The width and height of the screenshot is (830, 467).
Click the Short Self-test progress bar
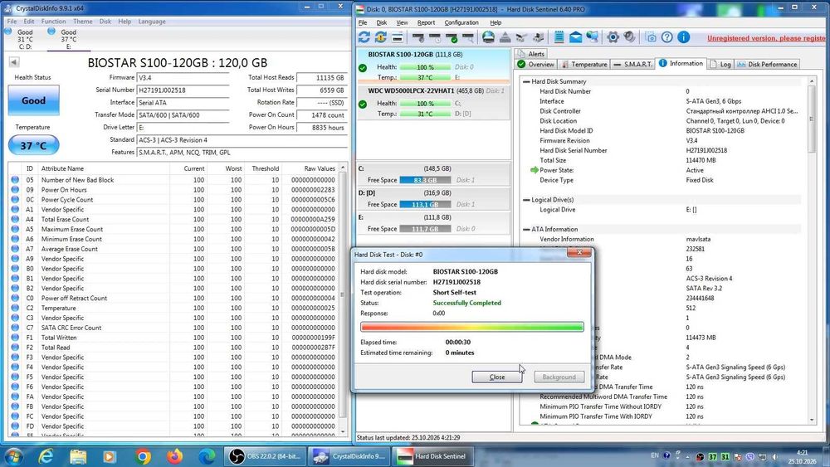(x=471, y=327)
